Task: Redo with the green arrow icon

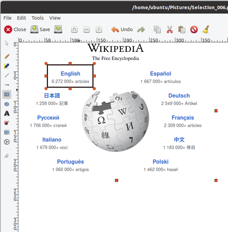Action: [x=141, y=29]
